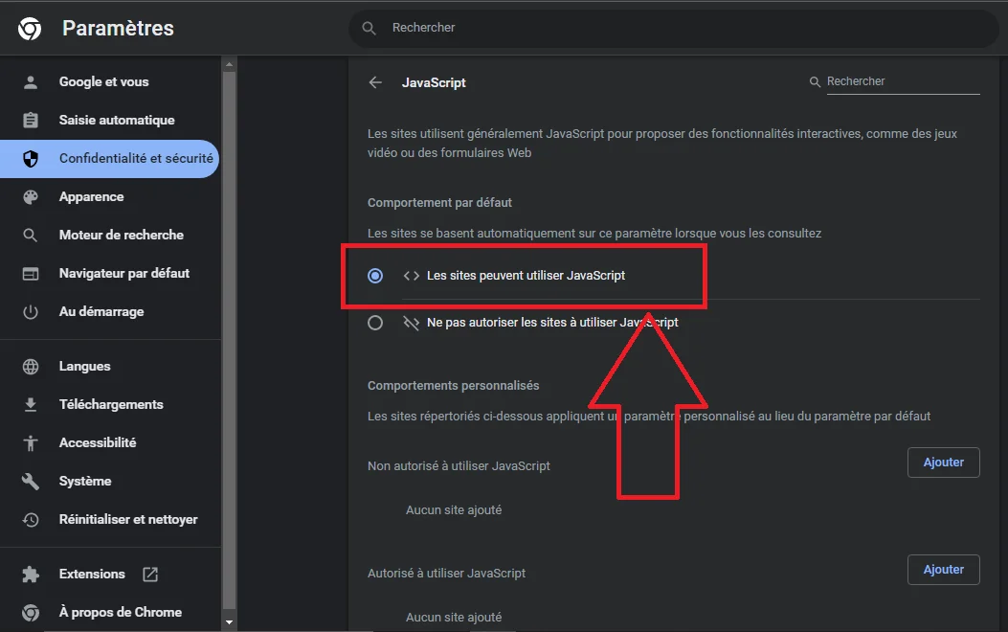Click the back arrow next to JavaScript
Image resolution: width=1008 pixels, height=632 pixels.
tap(375, 82)
